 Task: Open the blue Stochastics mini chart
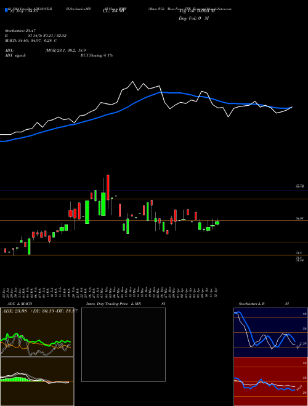270,332
